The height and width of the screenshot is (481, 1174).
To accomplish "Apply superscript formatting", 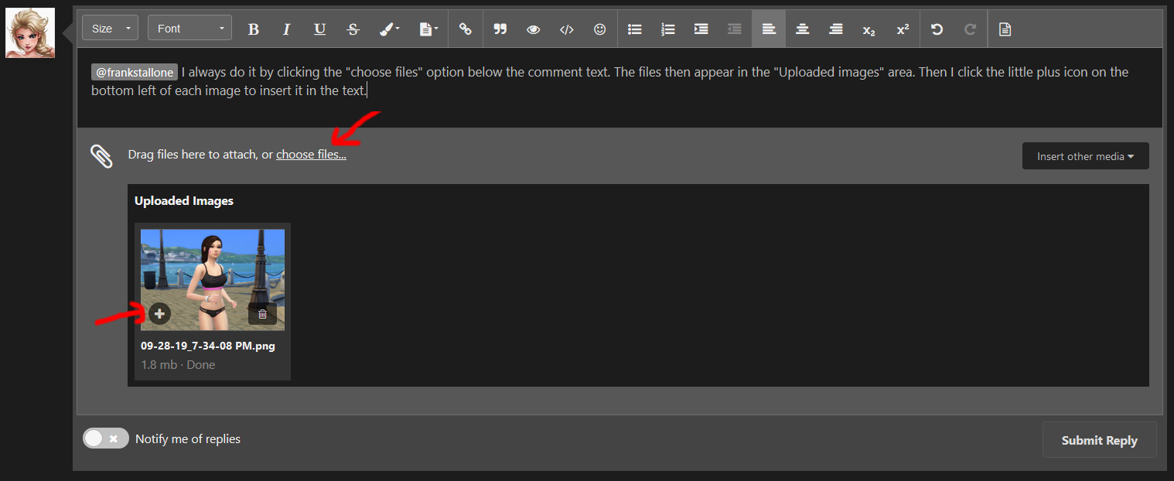I will coord(903,29).
